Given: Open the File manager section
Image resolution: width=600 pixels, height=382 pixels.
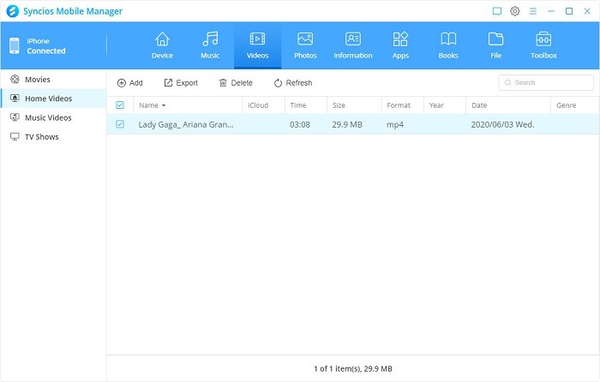Looking at the screenshot, I should point(495,45).
